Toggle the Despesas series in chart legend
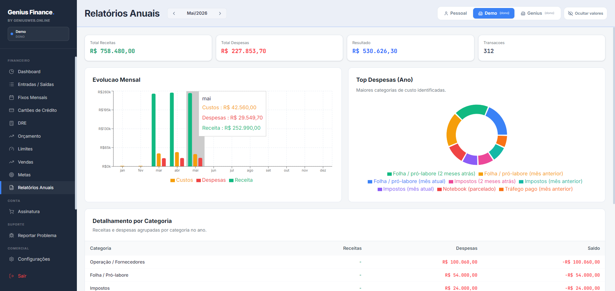The image size is (615, 291). pos(211,180)
